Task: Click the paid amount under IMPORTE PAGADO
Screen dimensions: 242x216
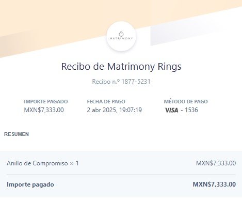Action: [x=44, y=110]
